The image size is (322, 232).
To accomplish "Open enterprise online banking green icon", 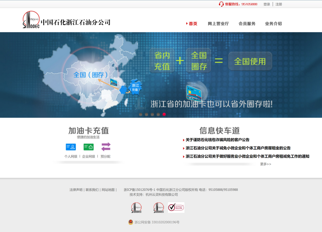I will coord(89,147).
